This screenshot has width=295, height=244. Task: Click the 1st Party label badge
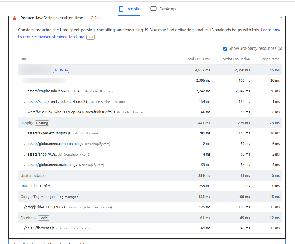point(61,70)
